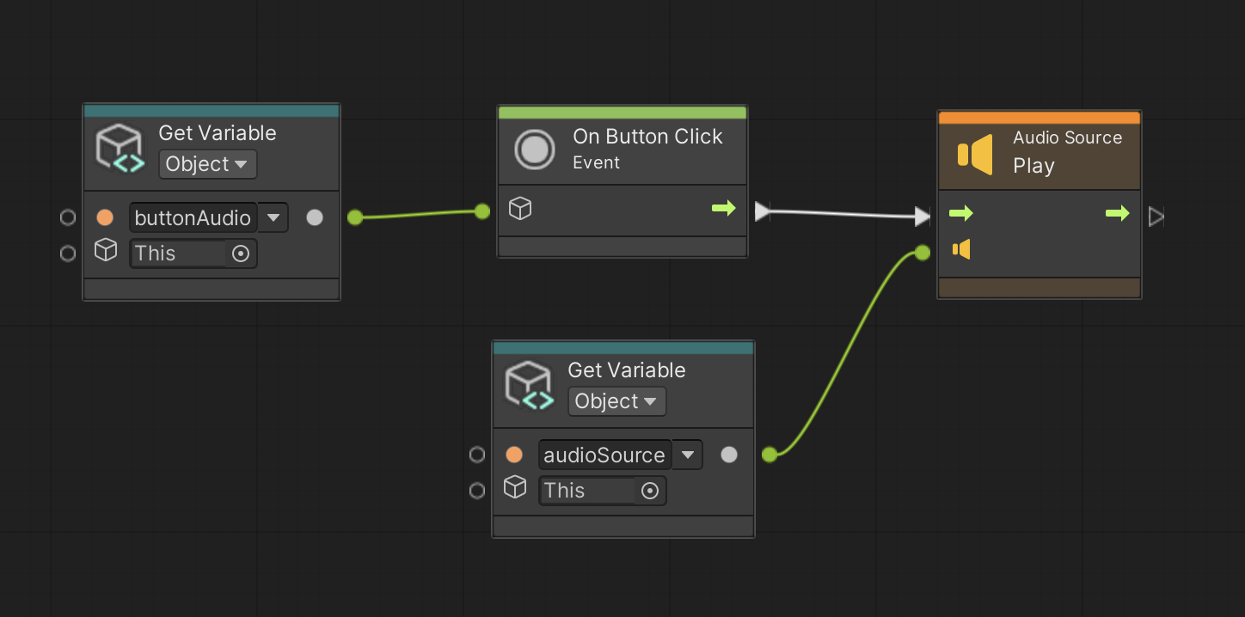Click the On Button Click trigger output arrow
The image size is (1245, 617).
point(724,208)
